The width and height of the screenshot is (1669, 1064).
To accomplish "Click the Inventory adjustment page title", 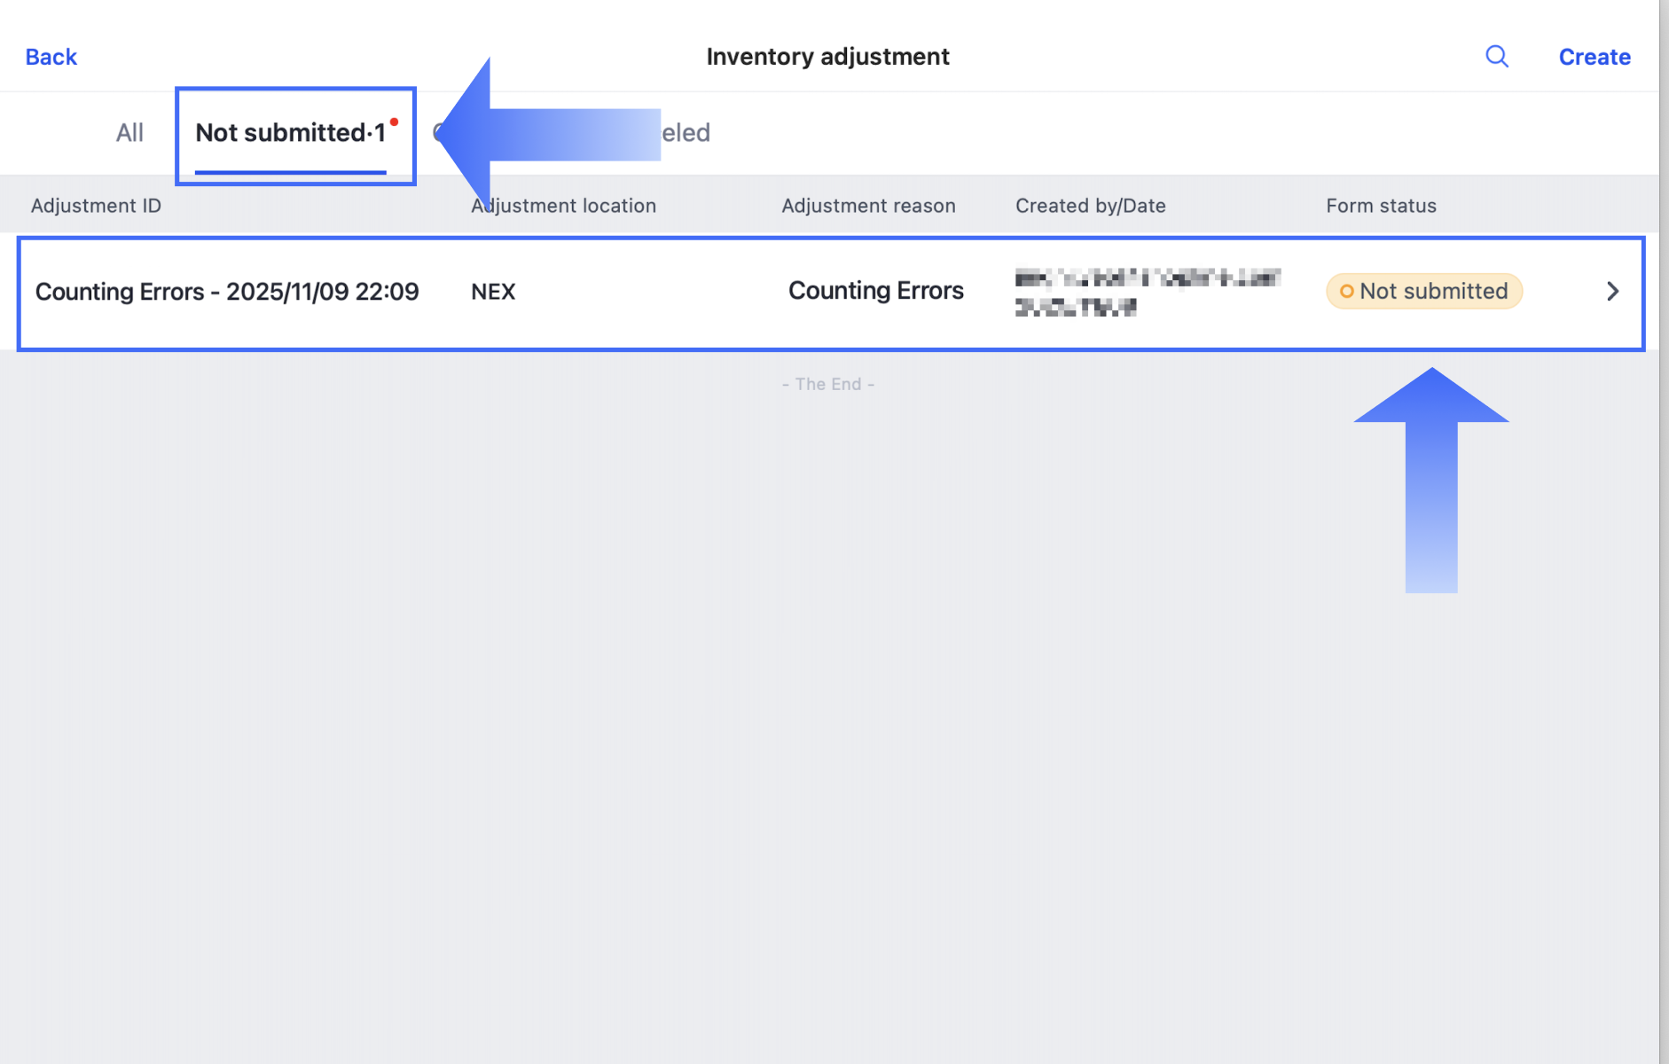I will point(827,57).
